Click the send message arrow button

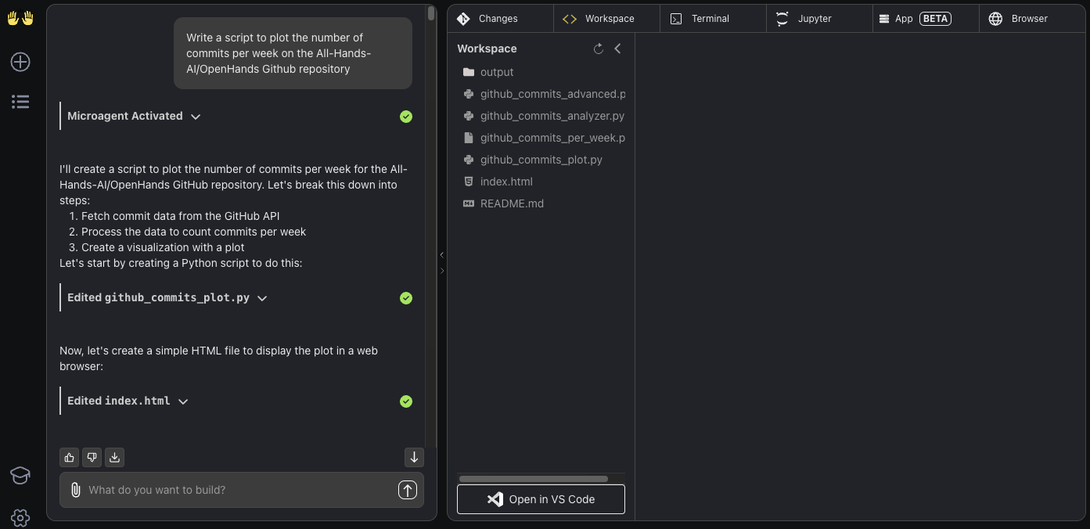pyautogui.click(x=407, y=490)
